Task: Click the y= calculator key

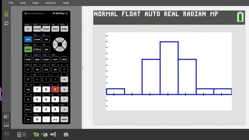Action: [x=28, y=29]
